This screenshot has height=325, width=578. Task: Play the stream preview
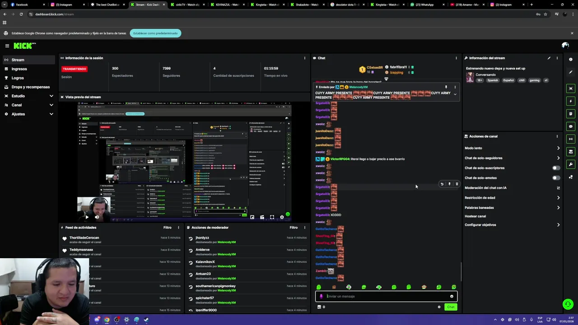pyautogui.click(x=87, y=217)
